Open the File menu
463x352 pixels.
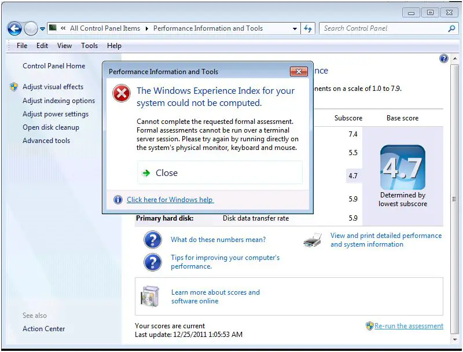22,46
